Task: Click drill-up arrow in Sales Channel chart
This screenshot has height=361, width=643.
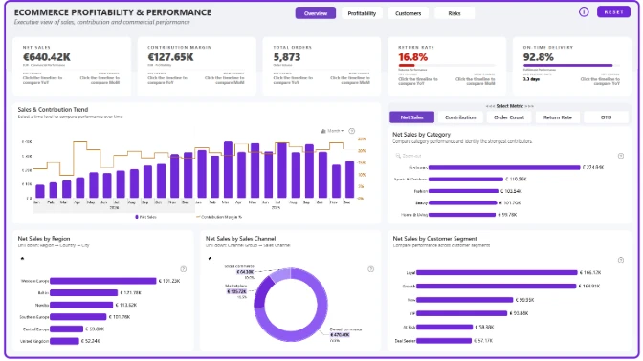Action: point(210,258)
